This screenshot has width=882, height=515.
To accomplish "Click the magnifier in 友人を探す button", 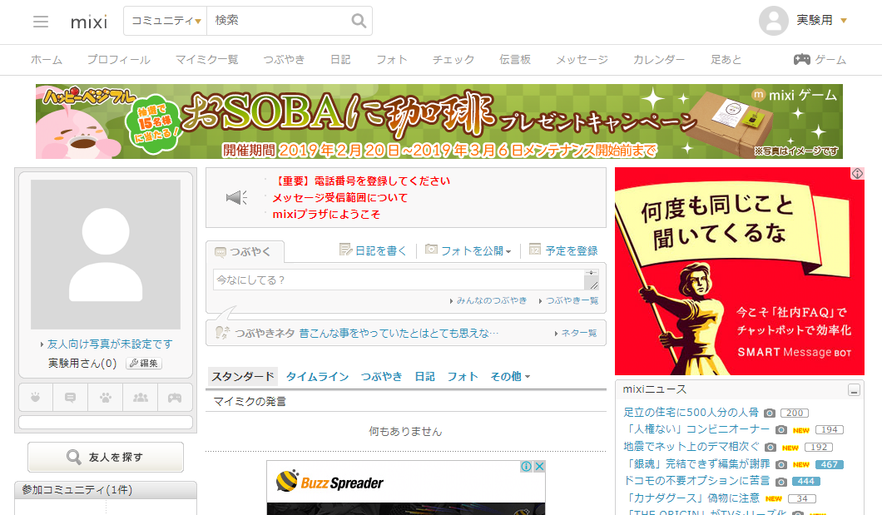I will [x=74, y=457].
